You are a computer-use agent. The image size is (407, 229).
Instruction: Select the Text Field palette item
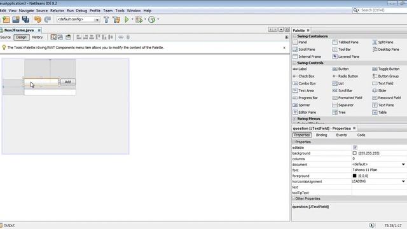(383, 83)
